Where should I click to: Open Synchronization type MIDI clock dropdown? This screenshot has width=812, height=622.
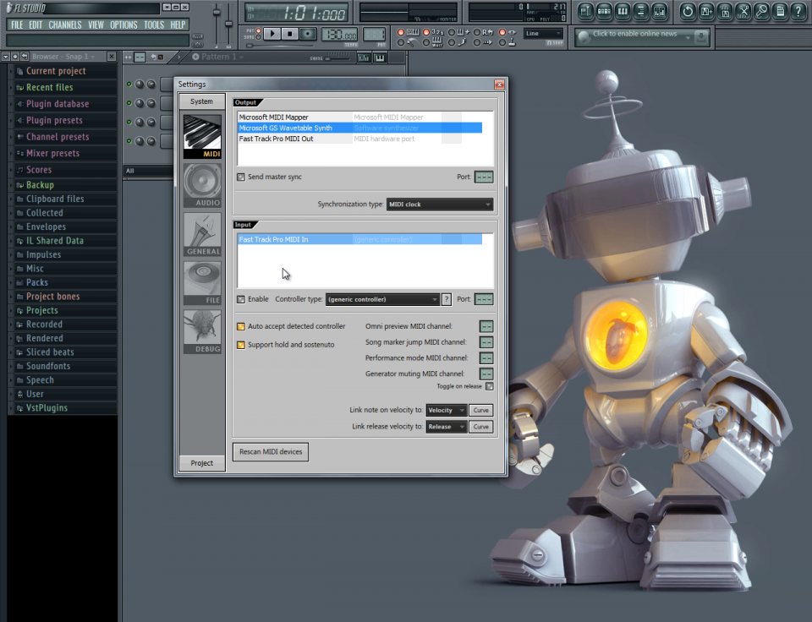click(440, 205)
